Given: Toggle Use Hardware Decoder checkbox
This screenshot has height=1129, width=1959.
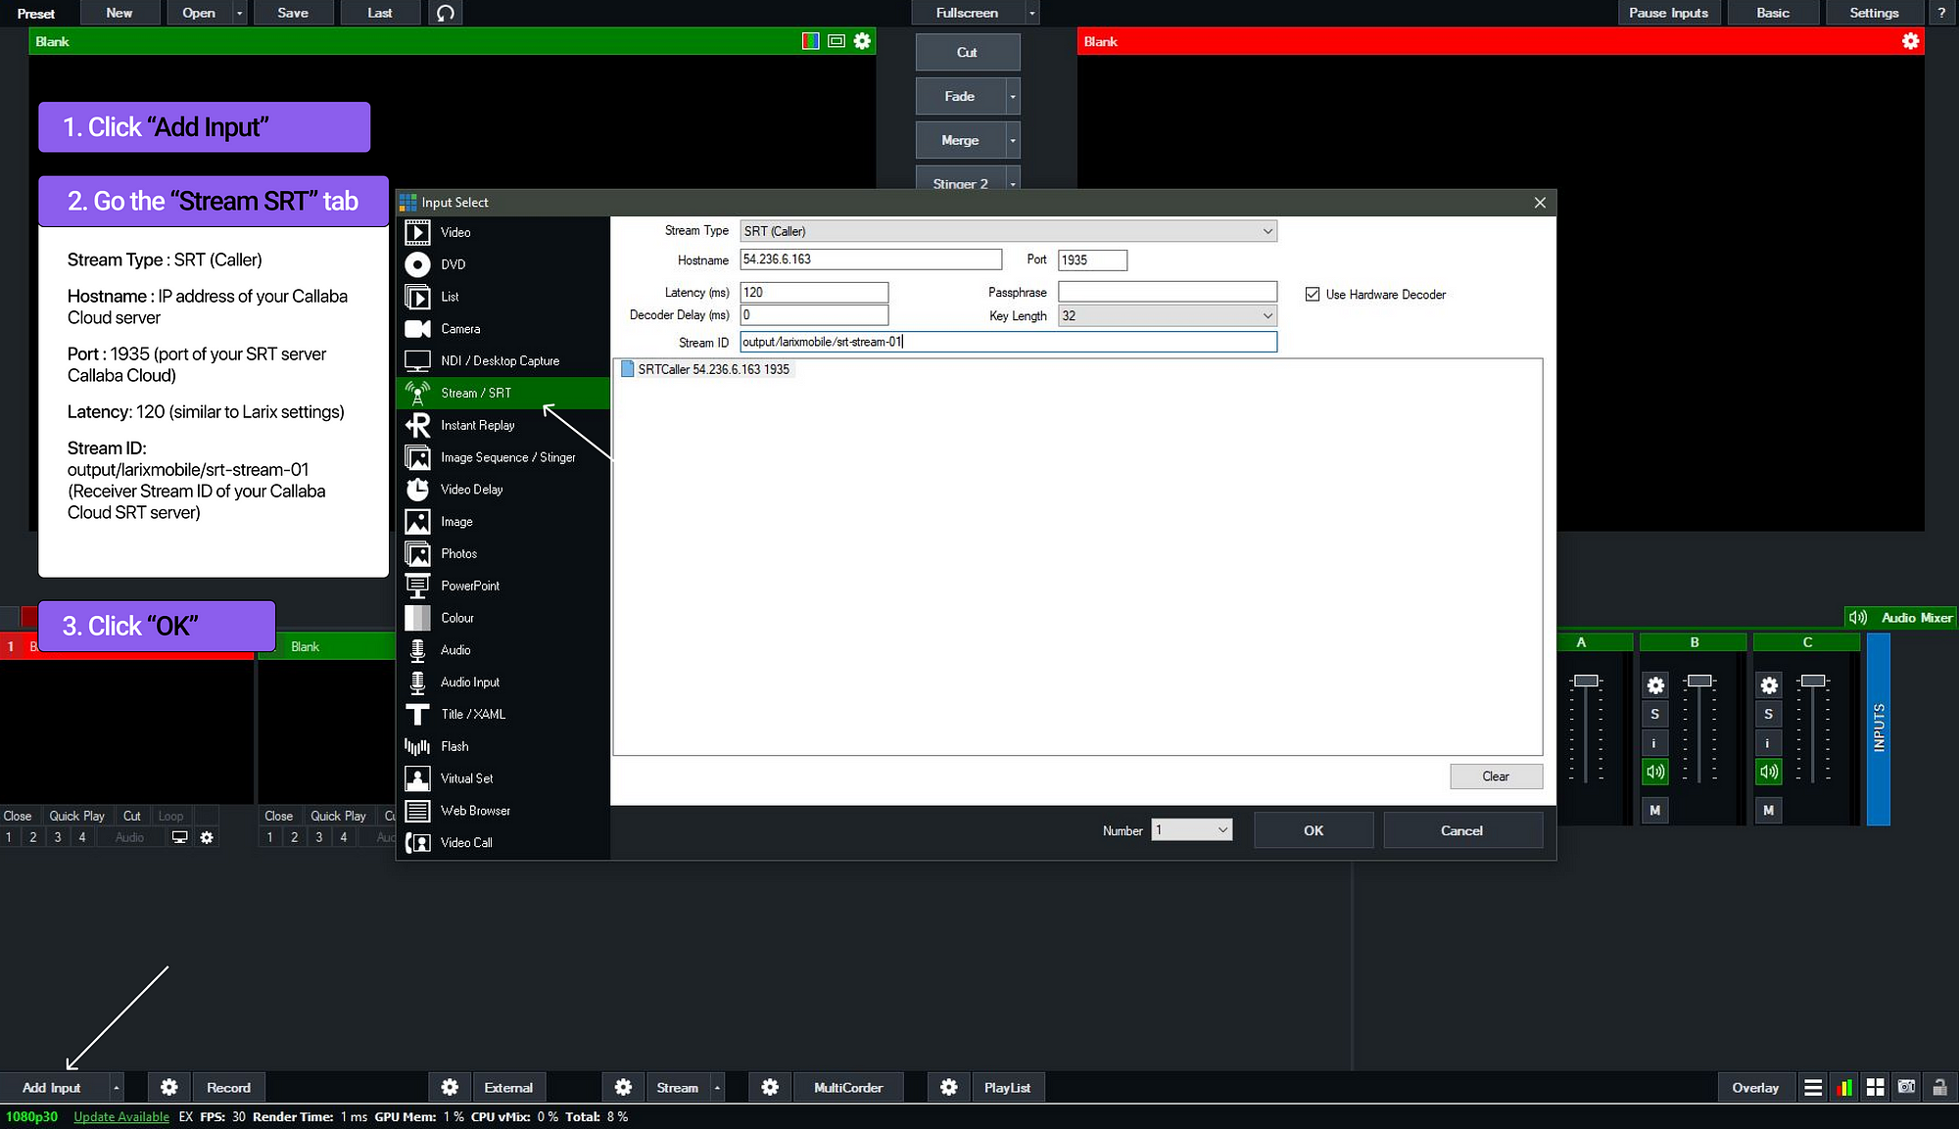Looking at the screenshot, I should click(1312, 294).
